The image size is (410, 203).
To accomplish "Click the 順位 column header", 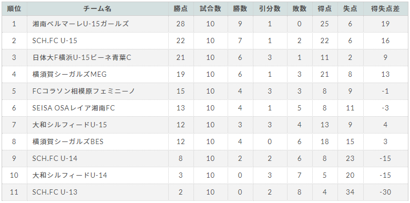I will point(14,8).
